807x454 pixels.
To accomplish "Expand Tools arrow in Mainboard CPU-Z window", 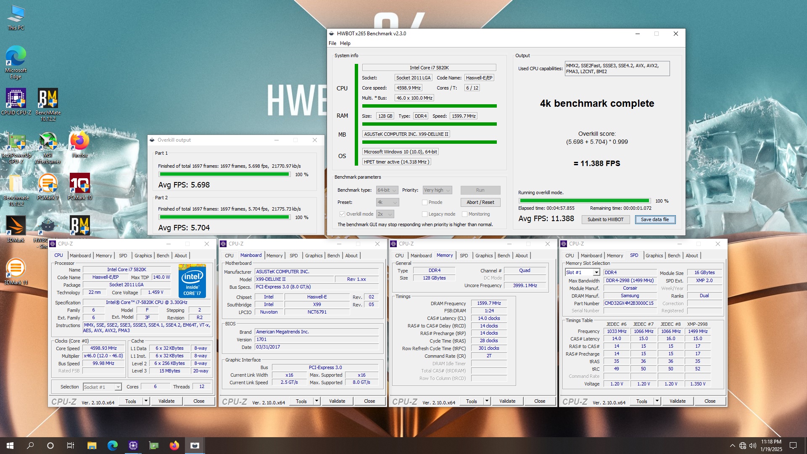I will tap(316, 401).
